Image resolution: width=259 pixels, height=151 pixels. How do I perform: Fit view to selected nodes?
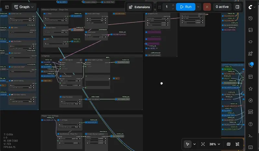point(203,144)
